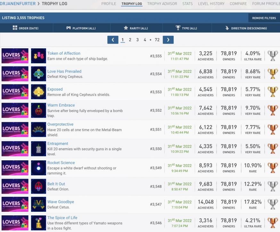
Task: Click the Rocket Science trophy icon
Action: 38,168
